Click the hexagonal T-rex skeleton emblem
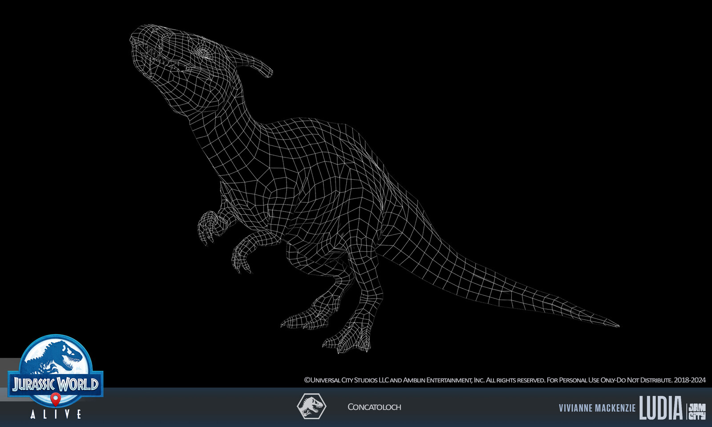 tap(311, 406)
